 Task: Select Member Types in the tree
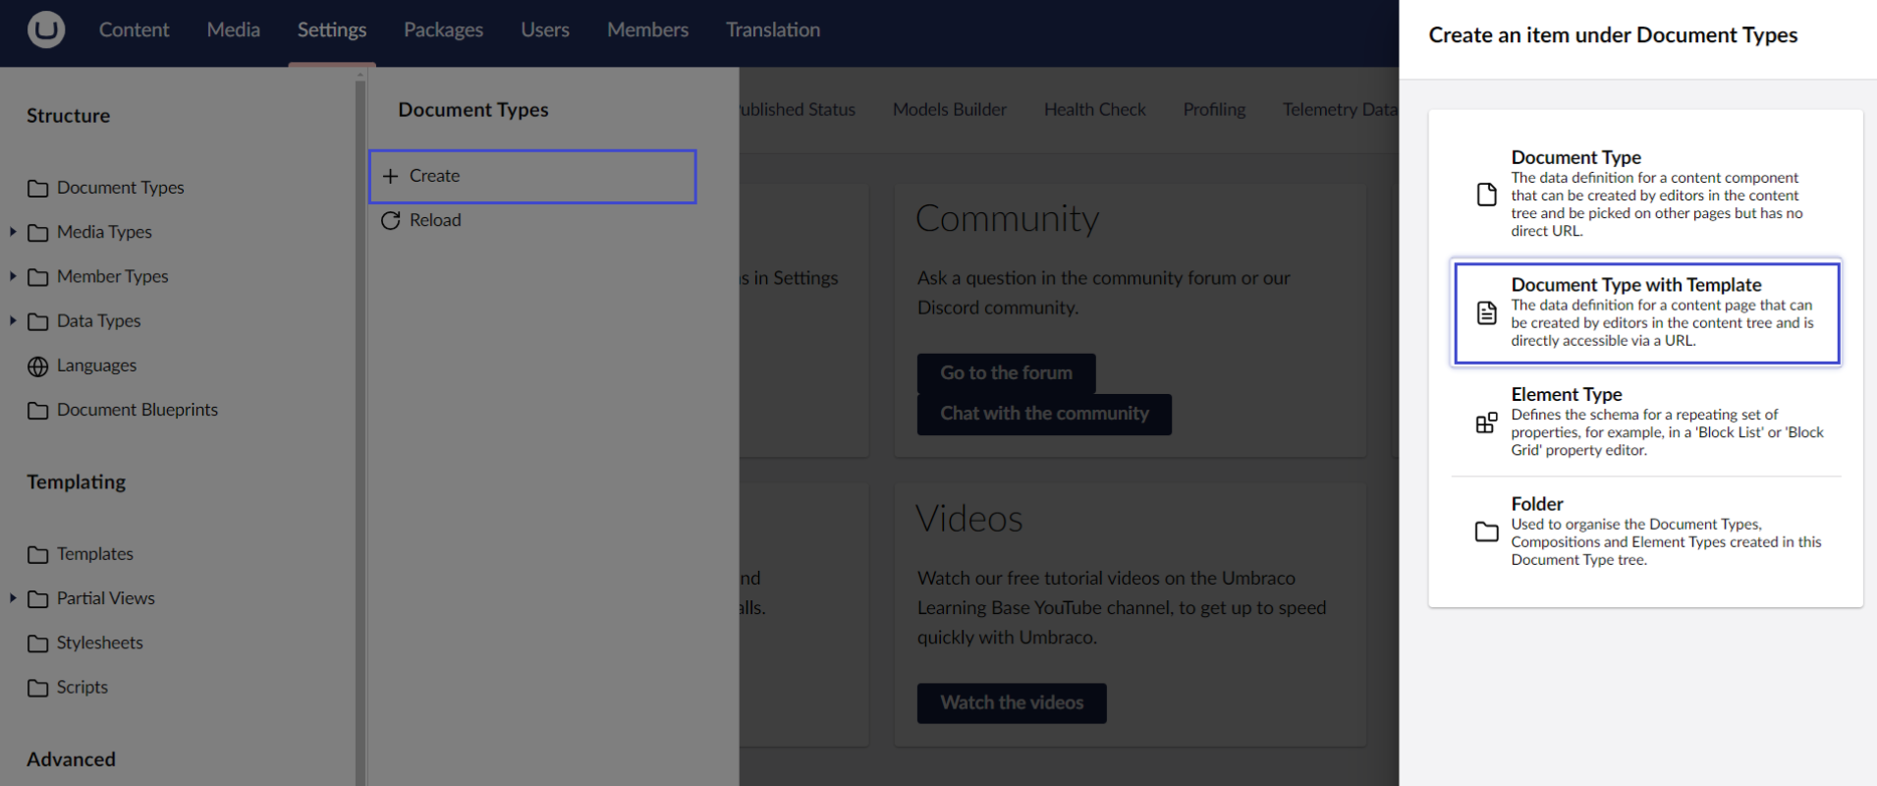[x=112, y=276]
